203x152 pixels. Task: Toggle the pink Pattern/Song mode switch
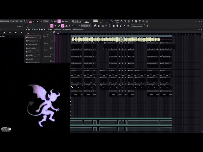[30, 21]
